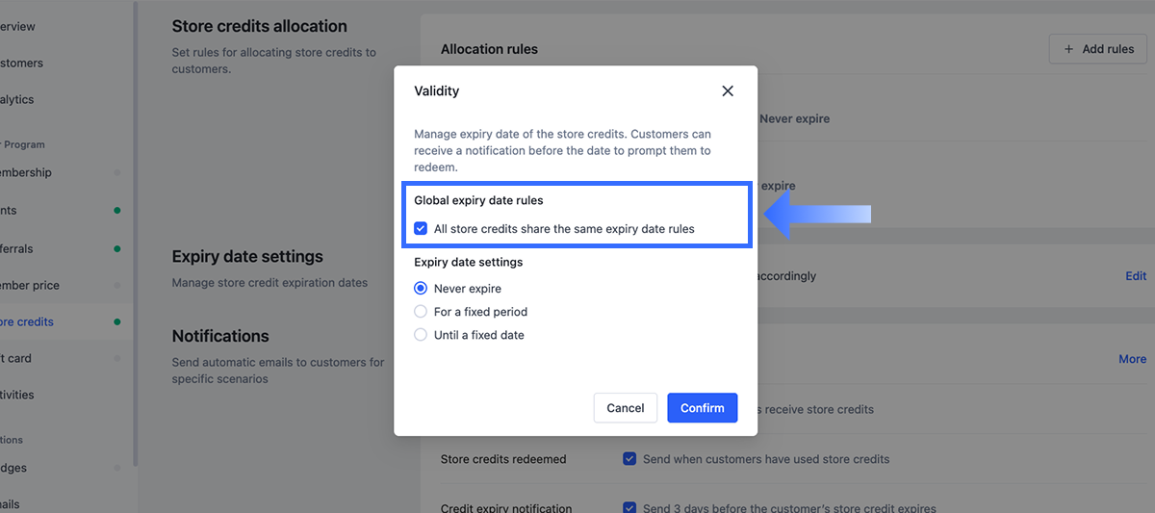Click the Cancel button
This screenshot has height=513, width=1155.
click(x=625, y=408)
